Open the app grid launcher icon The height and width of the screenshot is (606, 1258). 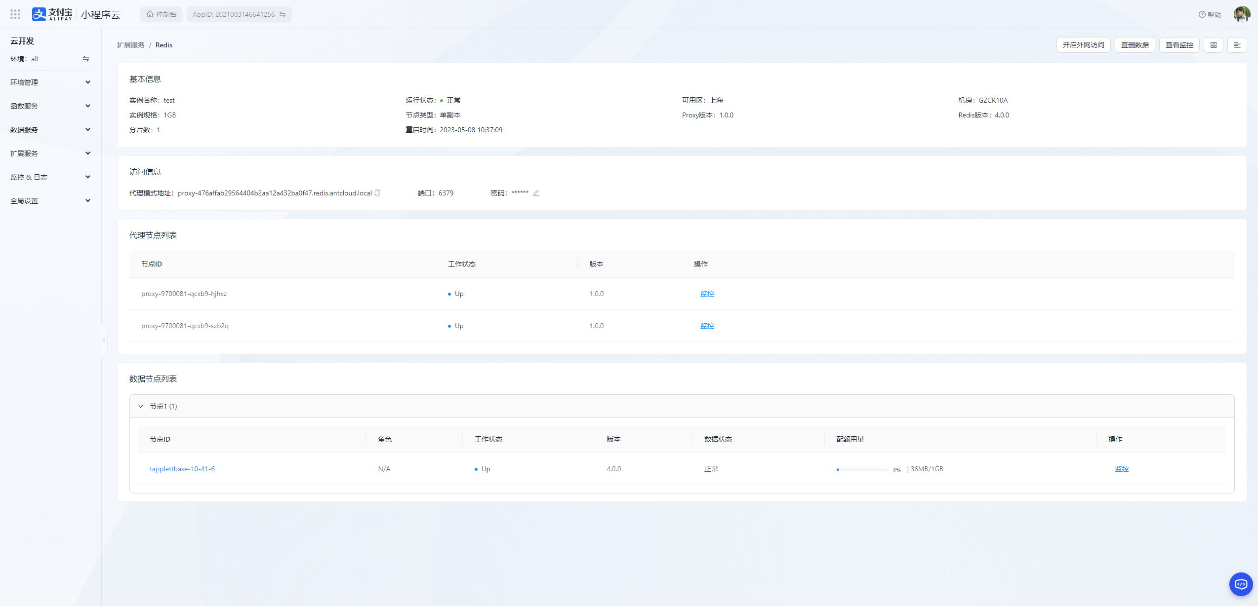point(15,14)
